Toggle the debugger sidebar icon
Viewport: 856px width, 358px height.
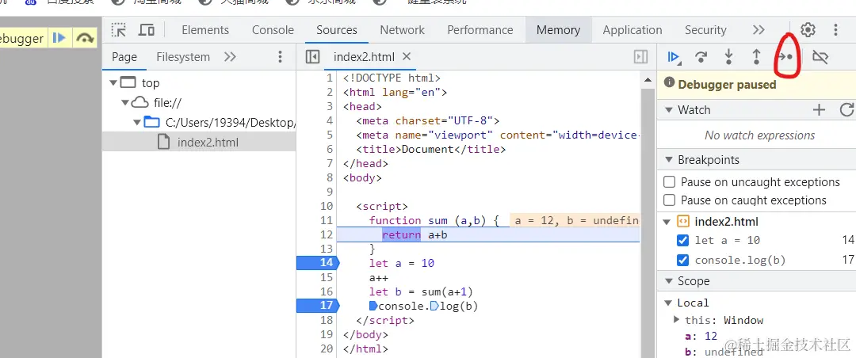(641, 56)
